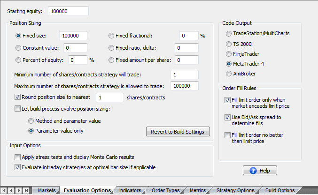The image size is (318, 195).
Task: Enable Apply stress tests and Monte Carlo
Action: (x=18, y=157)
